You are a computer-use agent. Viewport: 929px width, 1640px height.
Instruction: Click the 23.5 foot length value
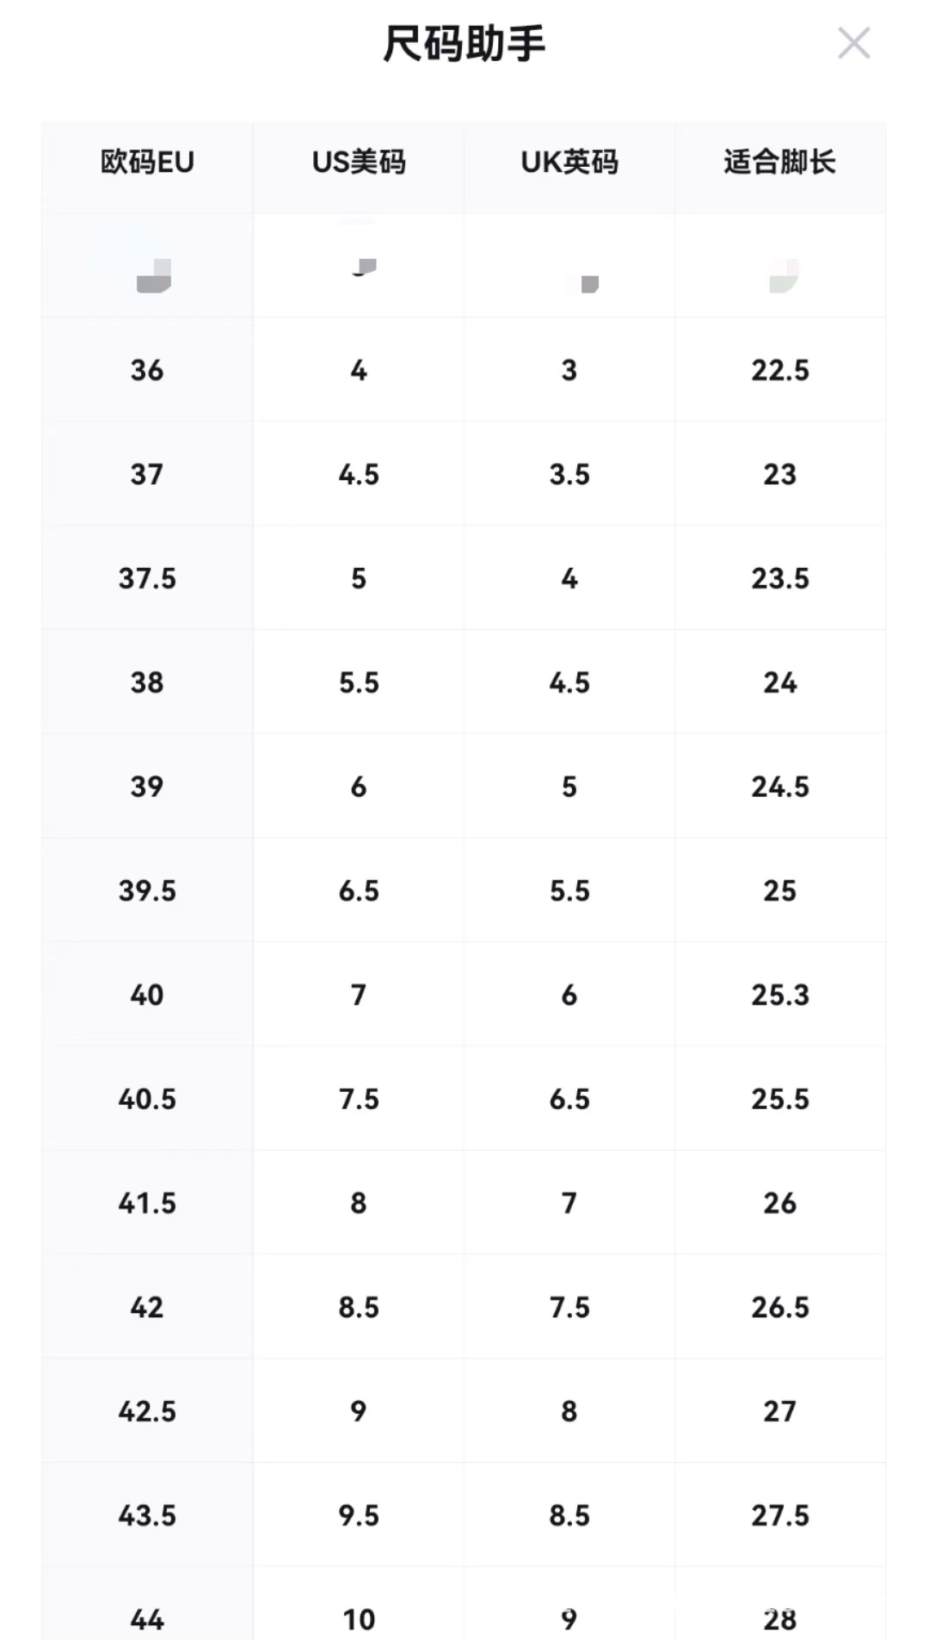pyautogui.click(x=779, y=578)
